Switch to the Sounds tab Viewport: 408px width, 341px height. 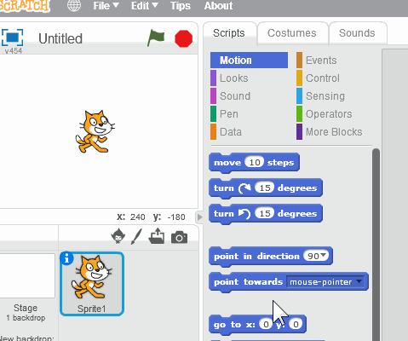pyautogui.click(x=357, y=33)
